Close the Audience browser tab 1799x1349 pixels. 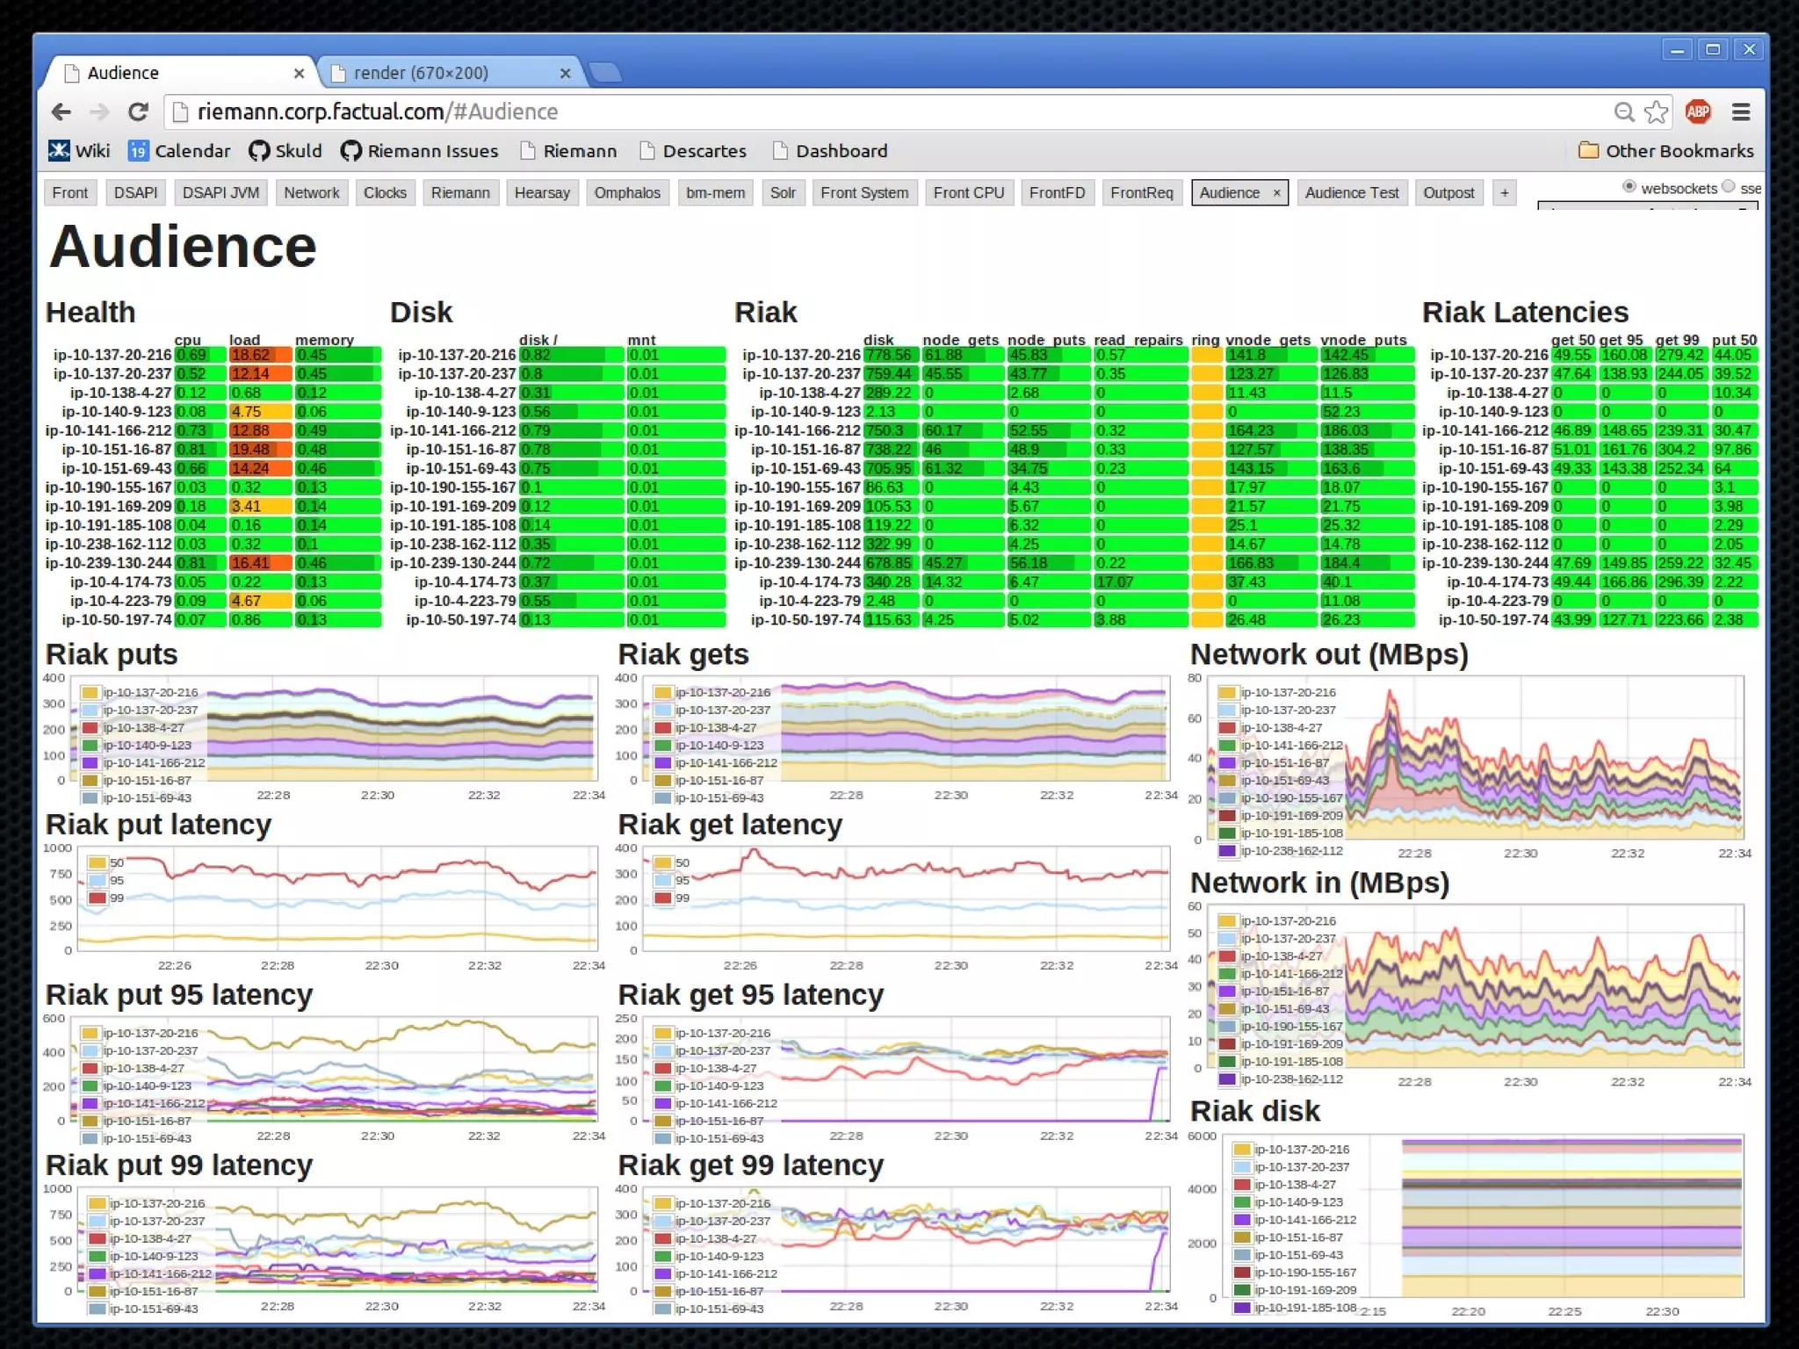(299, 74)
